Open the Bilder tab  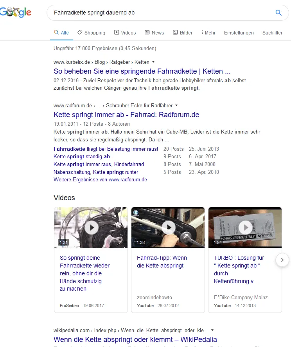(183, 33)
